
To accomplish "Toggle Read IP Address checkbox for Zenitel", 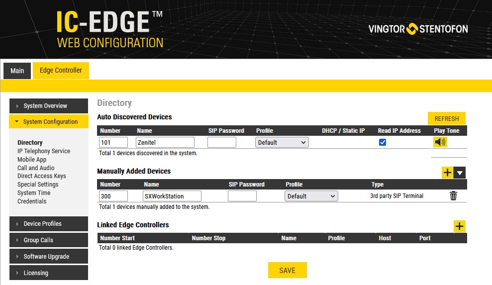I will 383,142.
